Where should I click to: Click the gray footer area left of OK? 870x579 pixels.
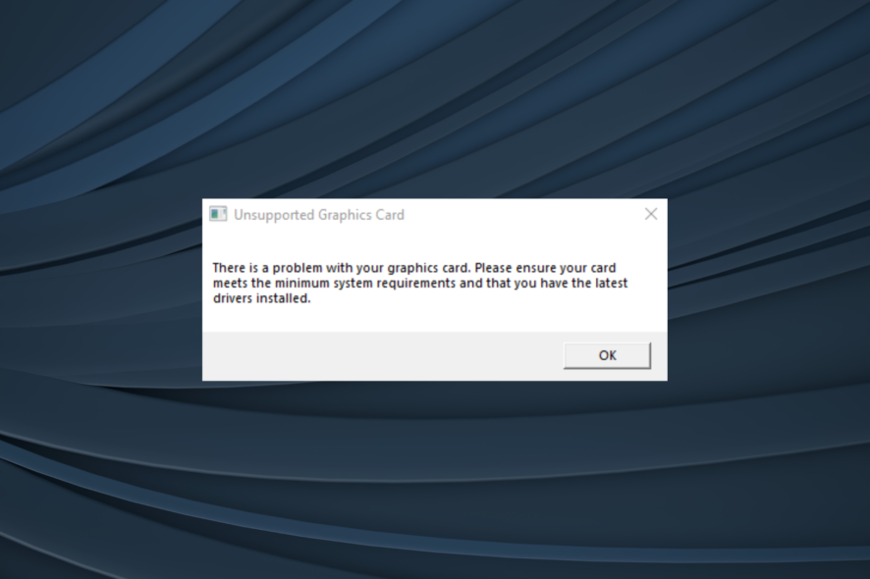click(383, 356)
